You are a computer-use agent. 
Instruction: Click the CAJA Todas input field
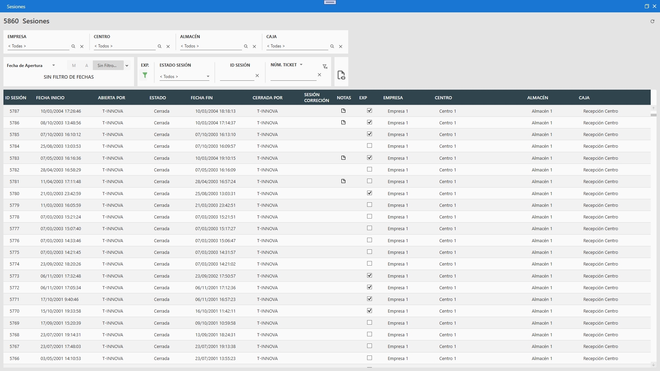coord(297,46)
